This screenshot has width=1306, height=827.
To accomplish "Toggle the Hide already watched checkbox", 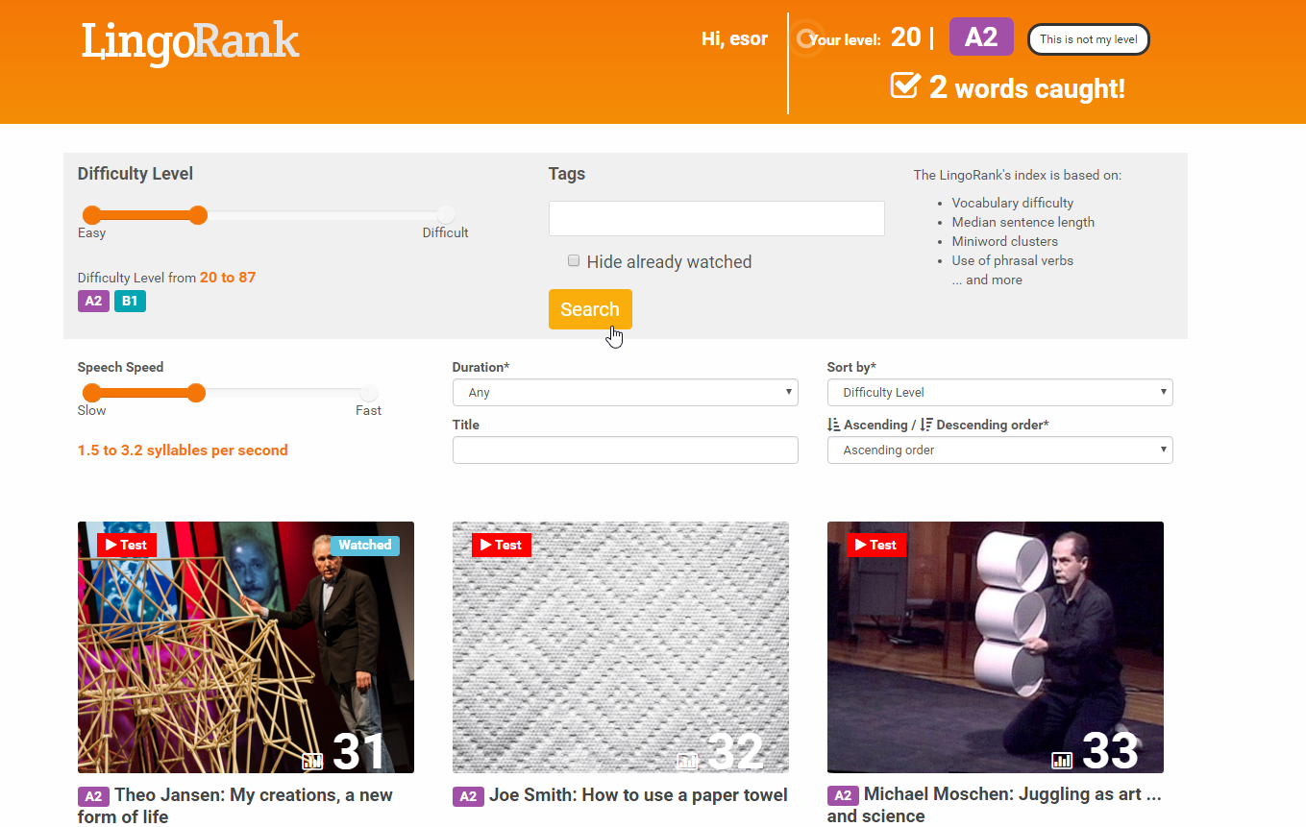I will tap(574, 260).
